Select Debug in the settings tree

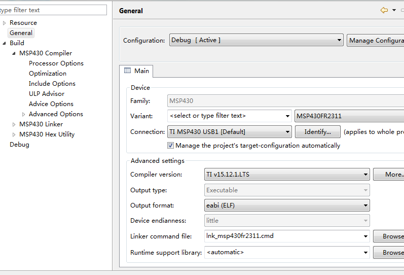click(19, 145)
